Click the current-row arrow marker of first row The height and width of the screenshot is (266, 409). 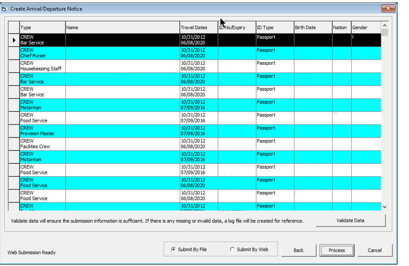[x=14, y=40]
